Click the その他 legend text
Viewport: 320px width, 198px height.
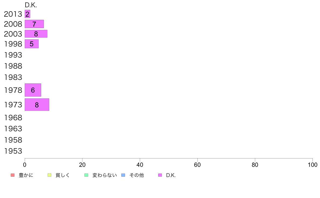(x=137, y=175)
